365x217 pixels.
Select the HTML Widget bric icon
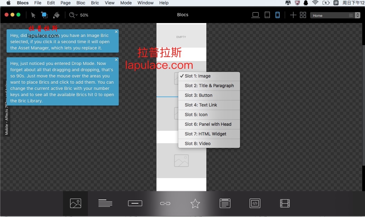[255, 203]
